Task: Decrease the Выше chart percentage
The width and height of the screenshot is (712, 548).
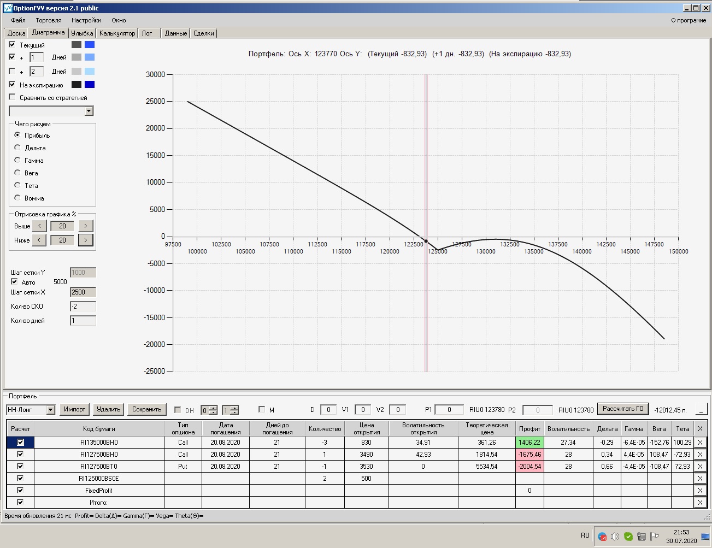Action: (39, 226)
